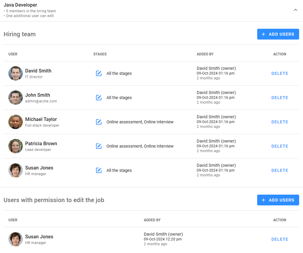Open Susan Jones's avatar in the editors list
Viewport: 303px width, 253px height.
point(15,239)
